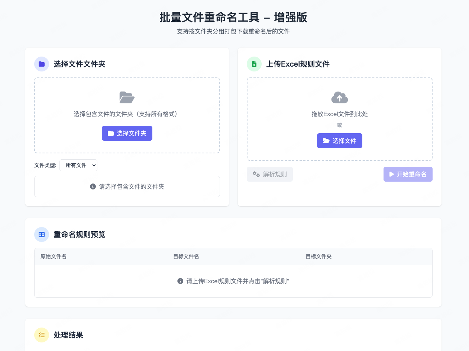This screenshot has height=351, width=469.
Task: Click the 解析规则 button
Action: (x=270, y=174)
